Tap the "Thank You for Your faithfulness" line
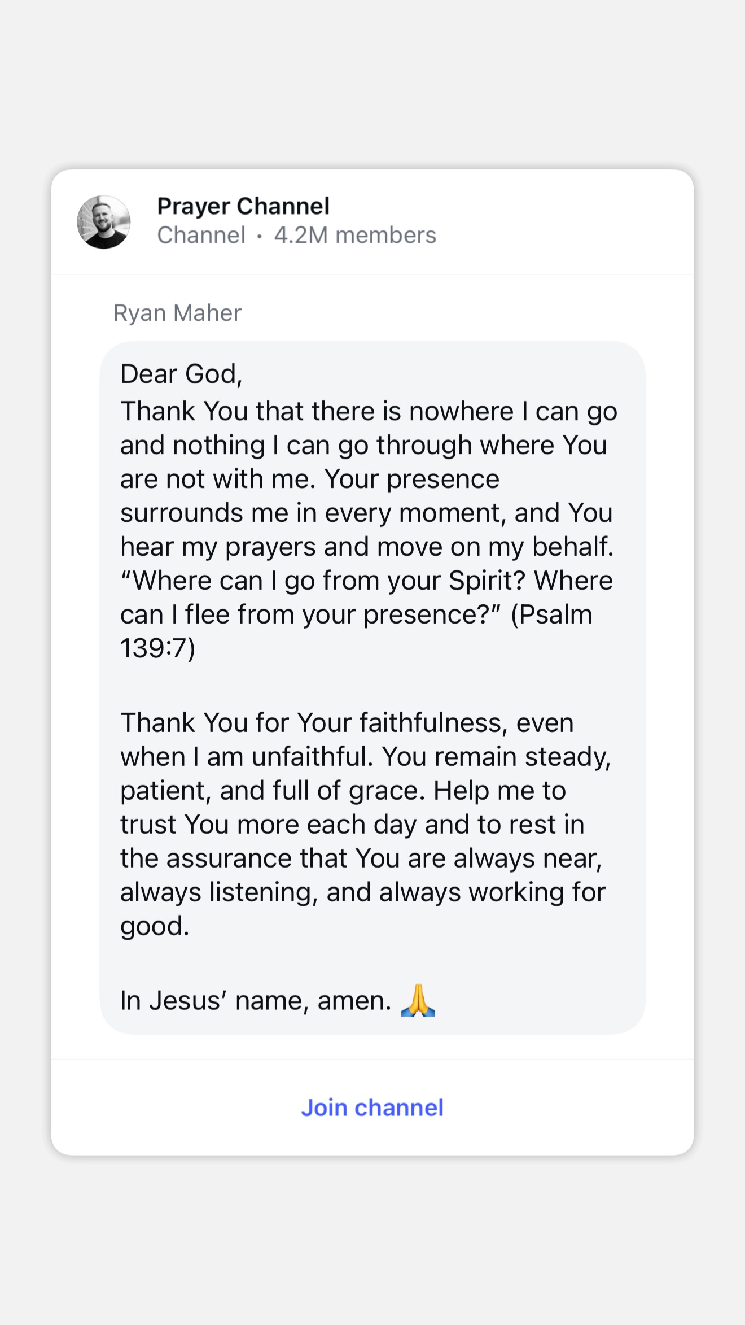The image size is (745, 1325). pyautogui.click(x=347, y=723)
